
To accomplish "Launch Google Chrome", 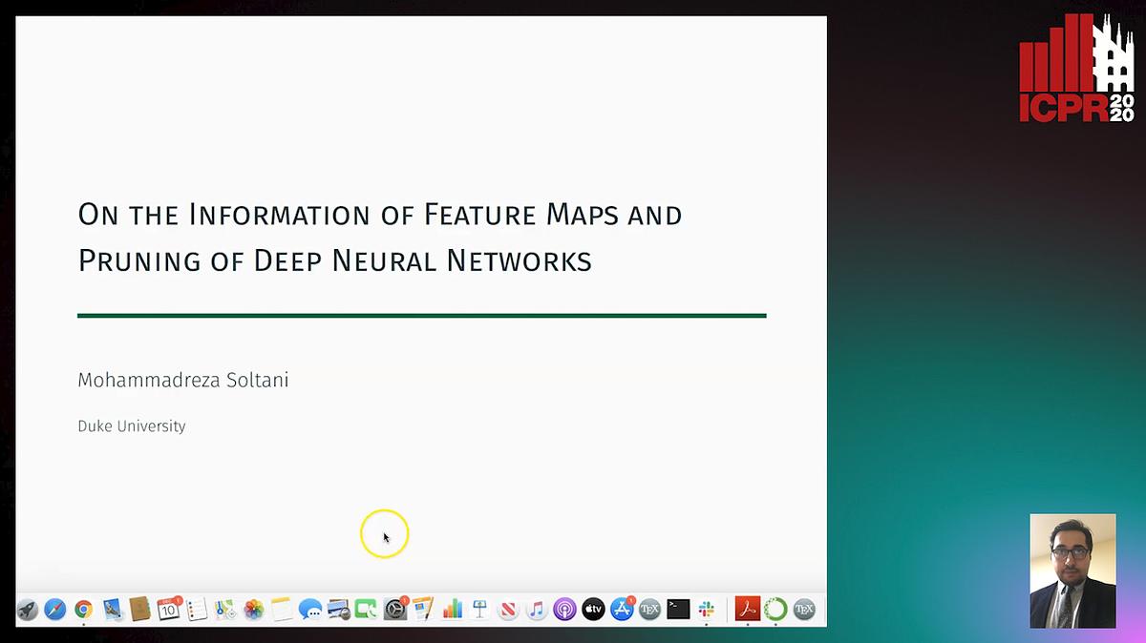I will [x=83, y=609].
